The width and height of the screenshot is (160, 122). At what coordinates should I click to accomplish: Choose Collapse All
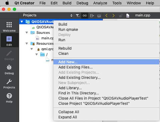106,112
